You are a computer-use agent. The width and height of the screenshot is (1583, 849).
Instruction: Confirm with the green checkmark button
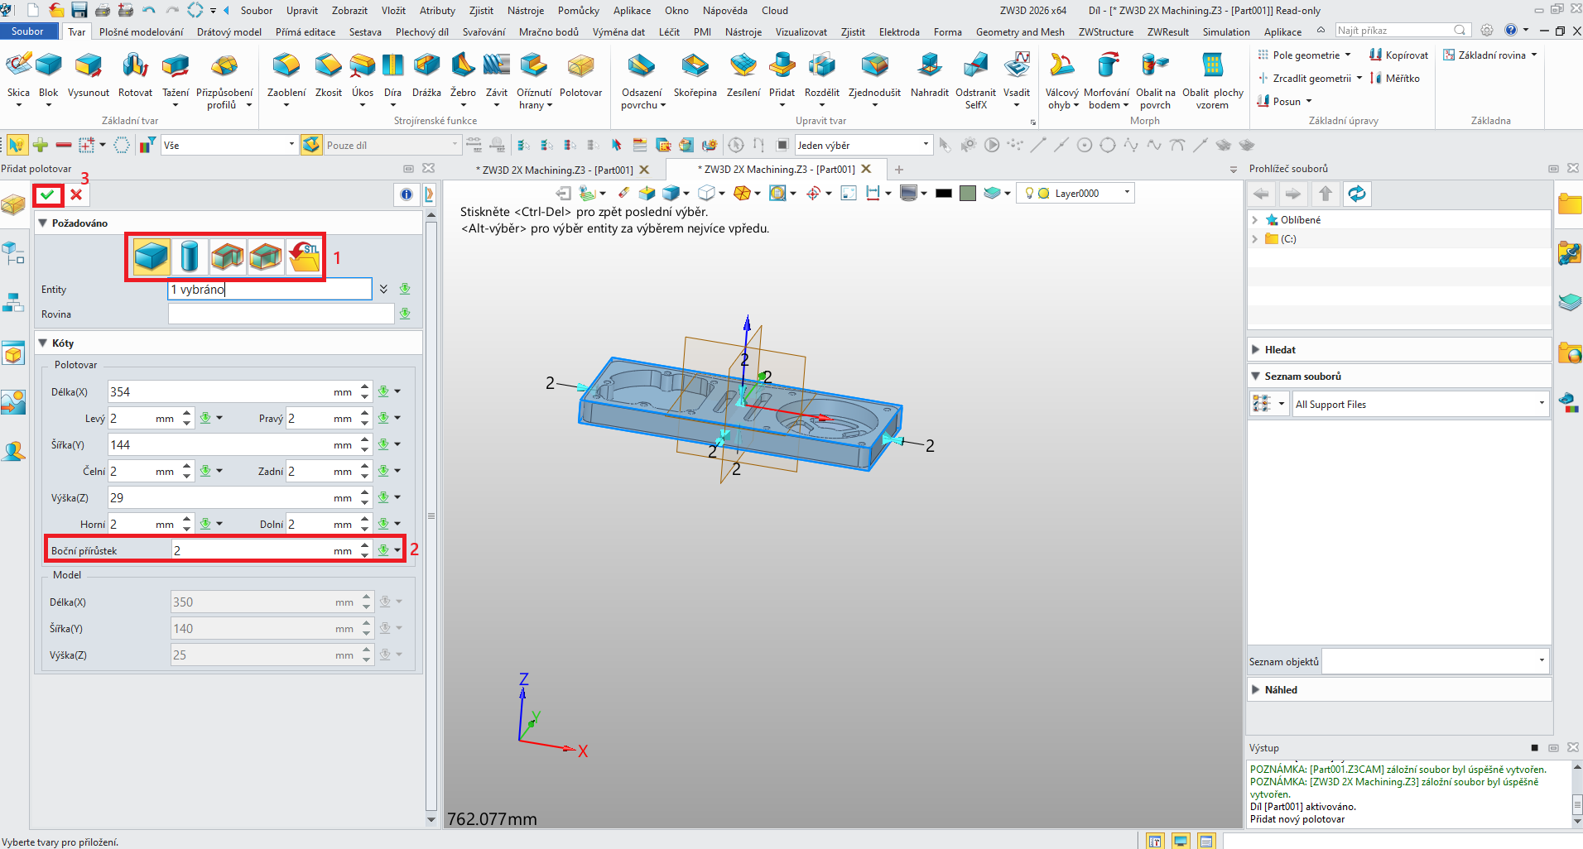click(48, 195)
